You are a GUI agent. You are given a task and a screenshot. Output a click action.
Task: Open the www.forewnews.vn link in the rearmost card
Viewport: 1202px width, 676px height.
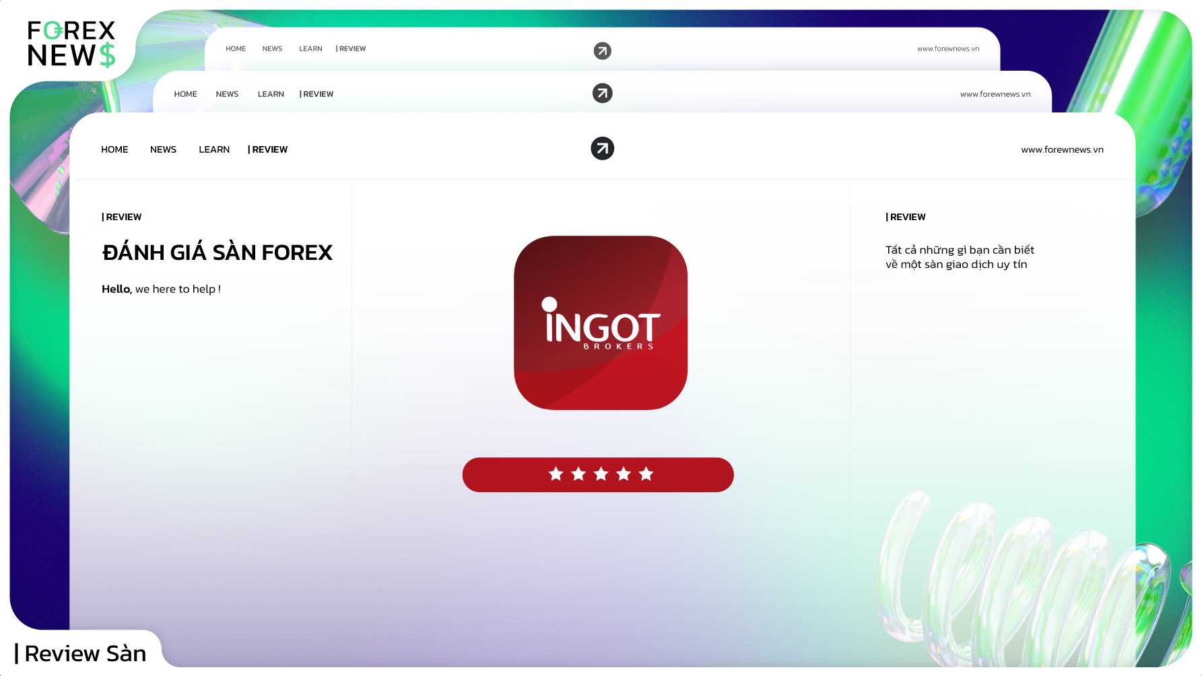[x=948, y=48]
